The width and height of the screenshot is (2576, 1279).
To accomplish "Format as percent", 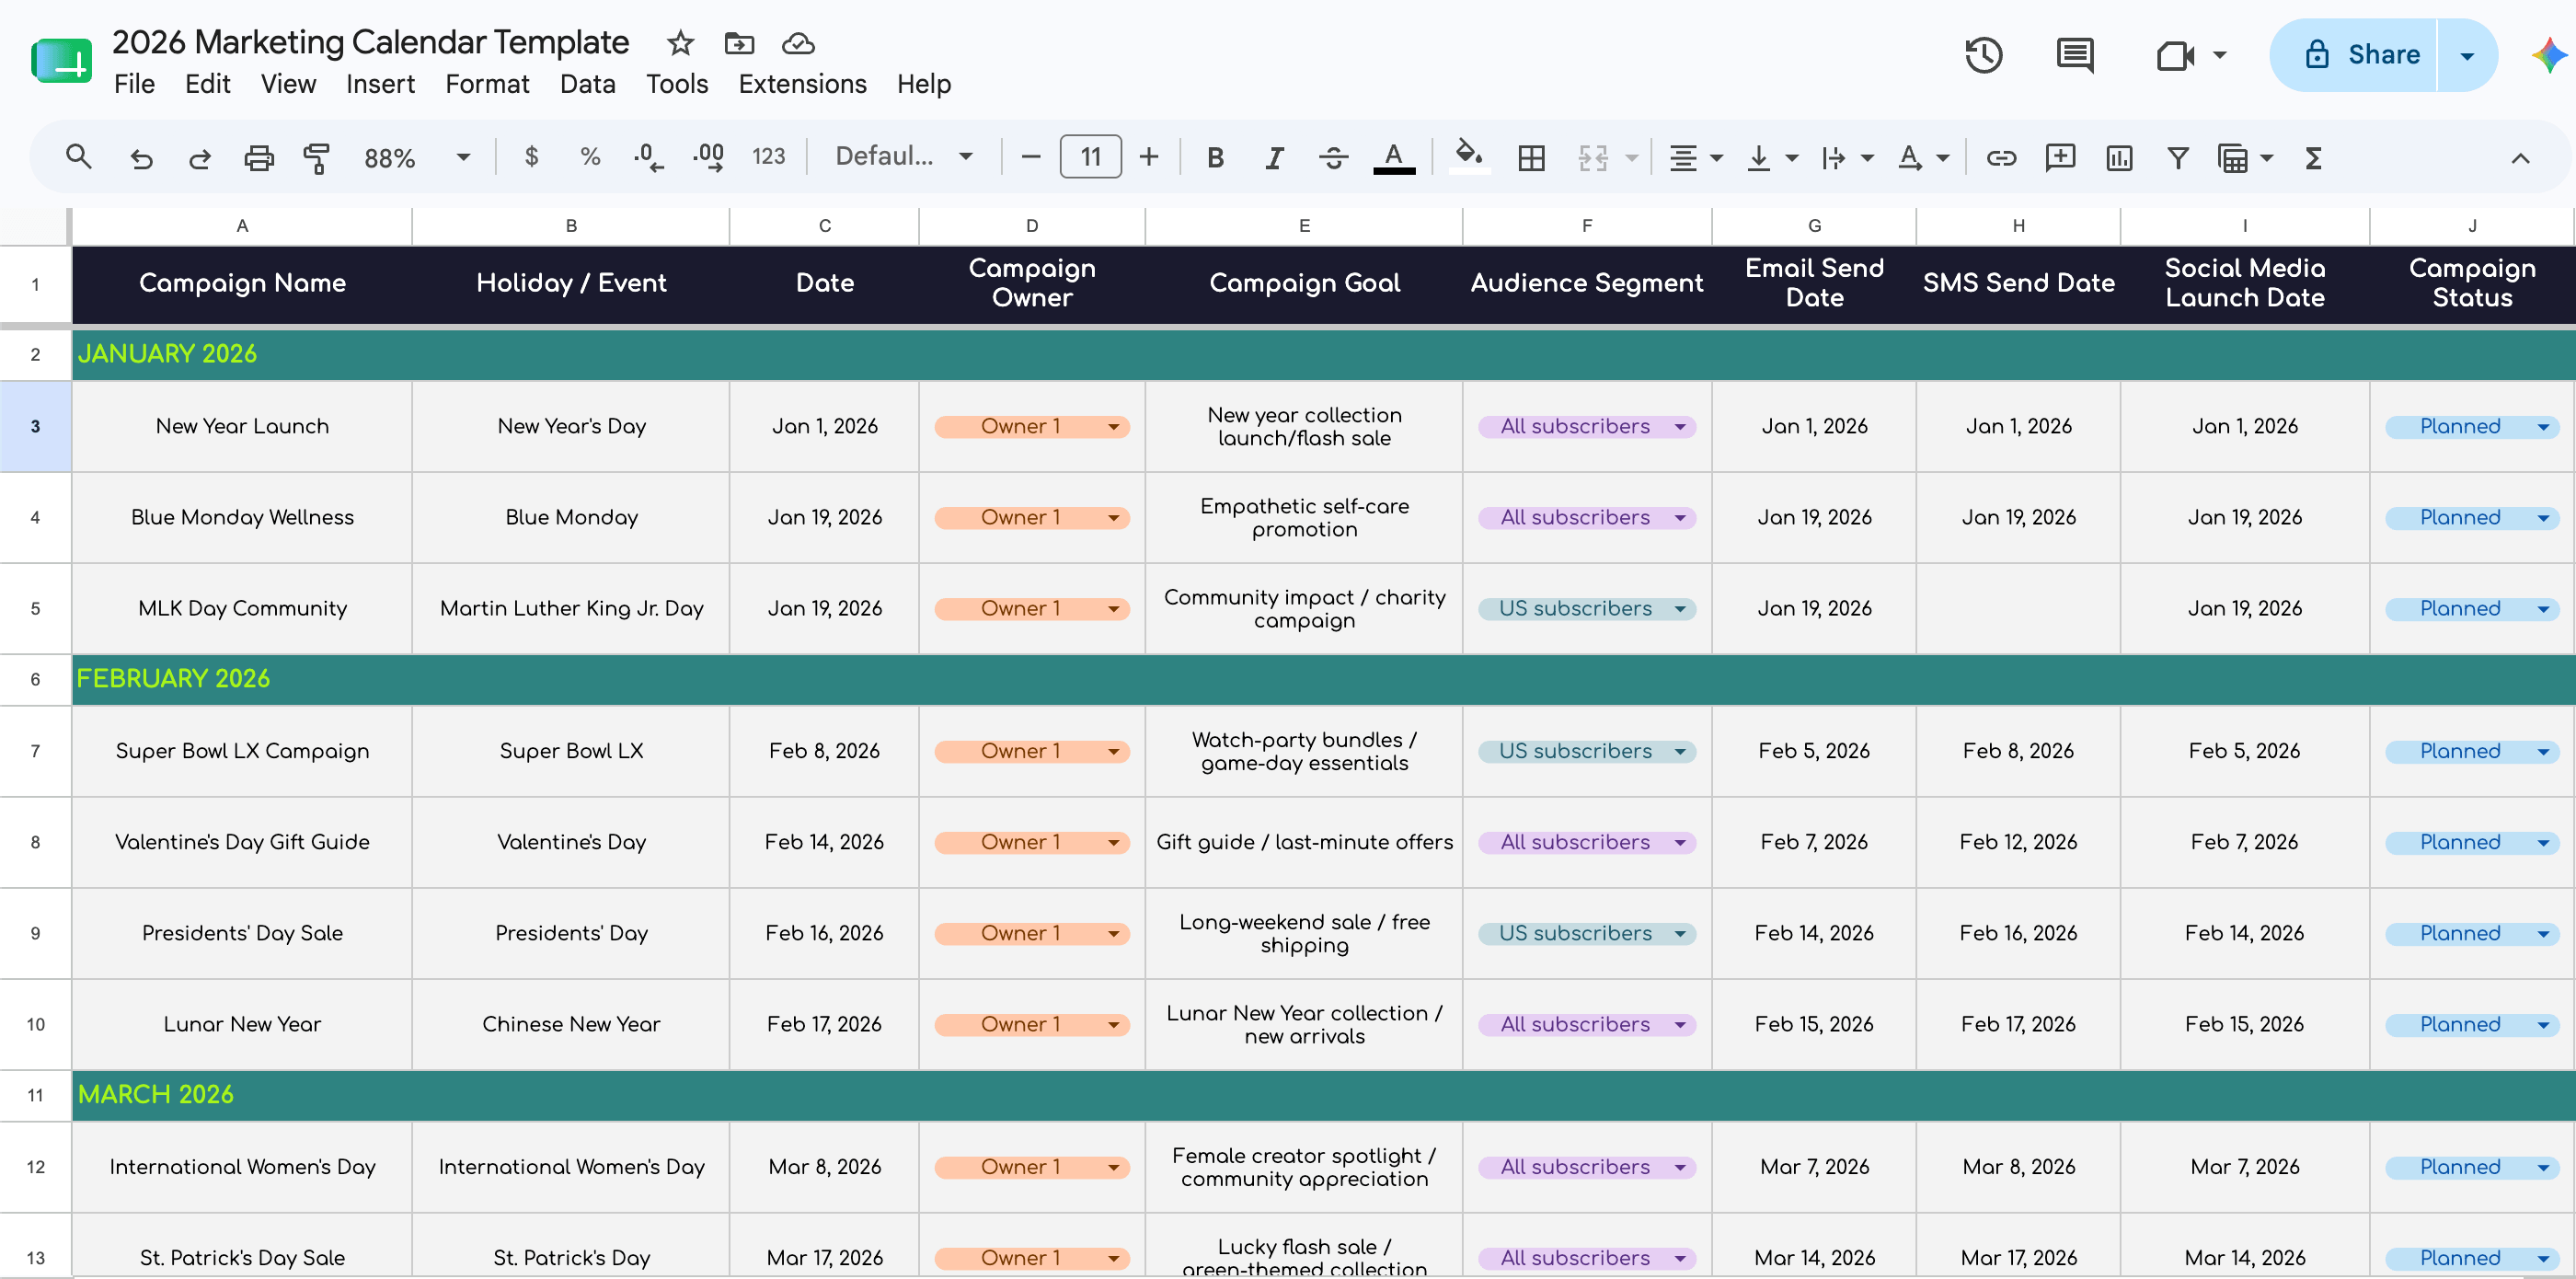I will coord(590,157).
